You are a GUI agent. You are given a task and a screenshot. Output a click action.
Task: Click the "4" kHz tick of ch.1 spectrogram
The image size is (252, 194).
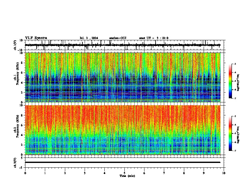point(22,83)
